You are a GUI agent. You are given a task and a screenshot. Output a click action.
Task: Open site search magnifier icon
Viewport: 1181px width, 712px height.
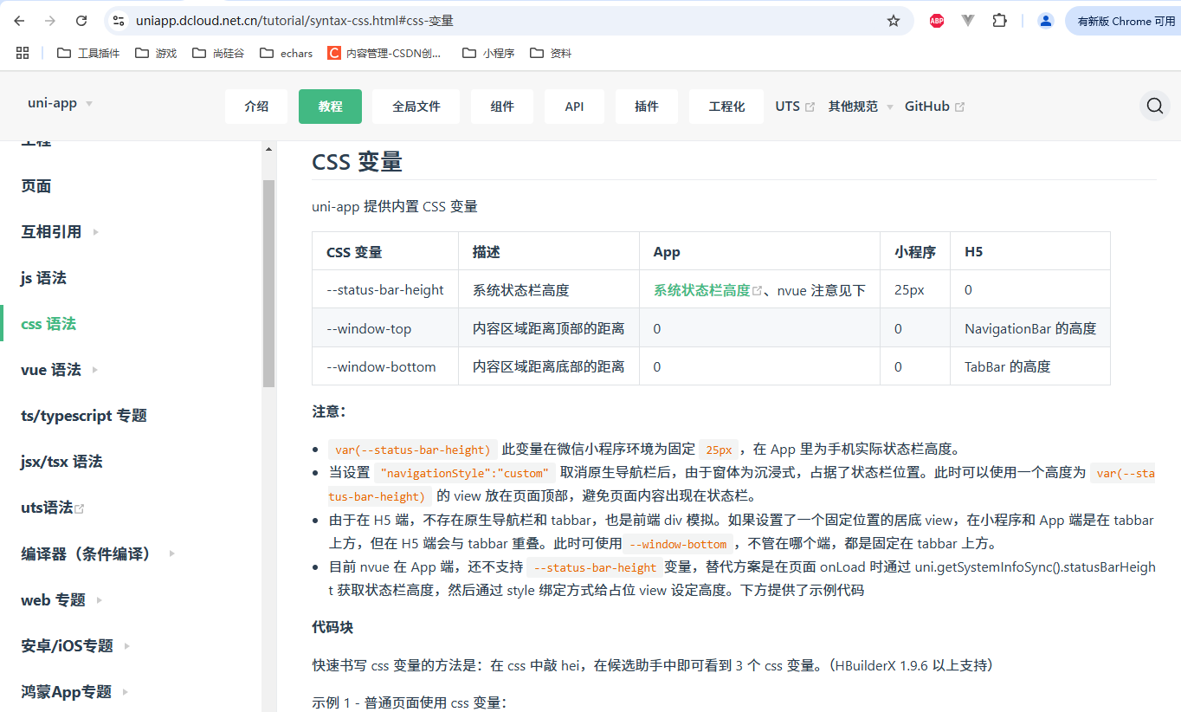click(x=1155, y=106)
